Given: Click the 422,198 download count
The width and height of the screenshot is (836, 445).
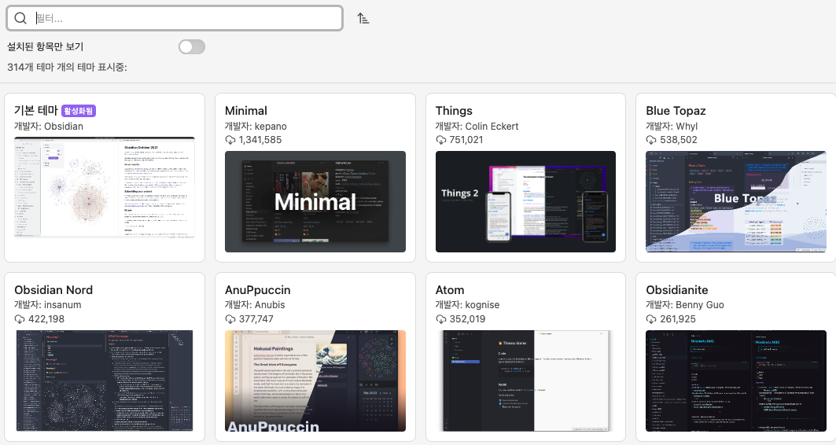Looking at the screenshot, I should (46, 319).
